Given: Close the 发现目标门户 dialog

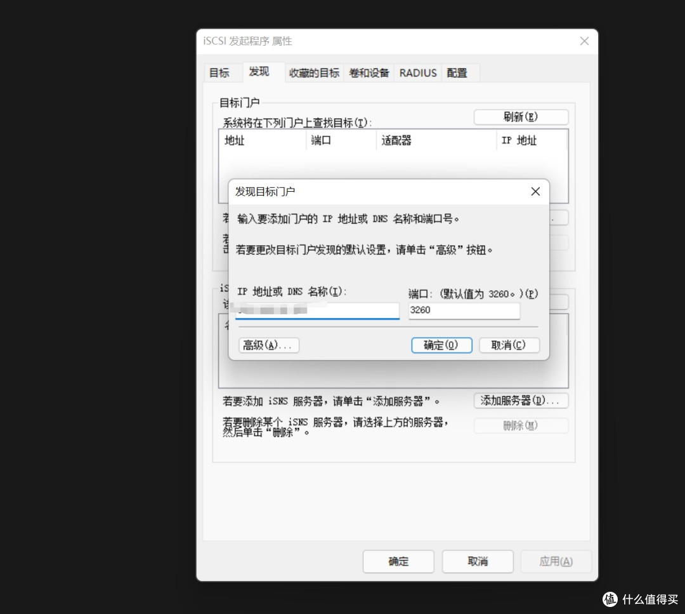Looking at the screenshot, I should coord(535,192).
